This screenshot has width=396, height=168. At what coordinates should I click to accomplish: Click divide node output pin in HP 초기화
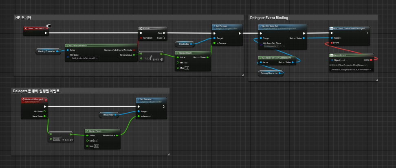[161, 54]
